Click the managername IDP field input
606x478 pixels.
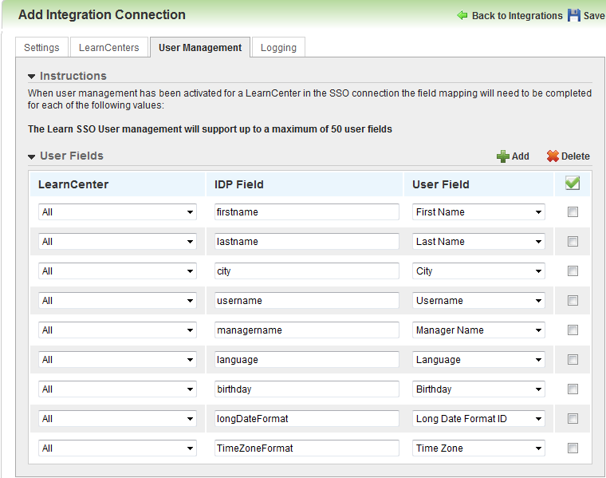pyautogui.click(x=306, y=330)
